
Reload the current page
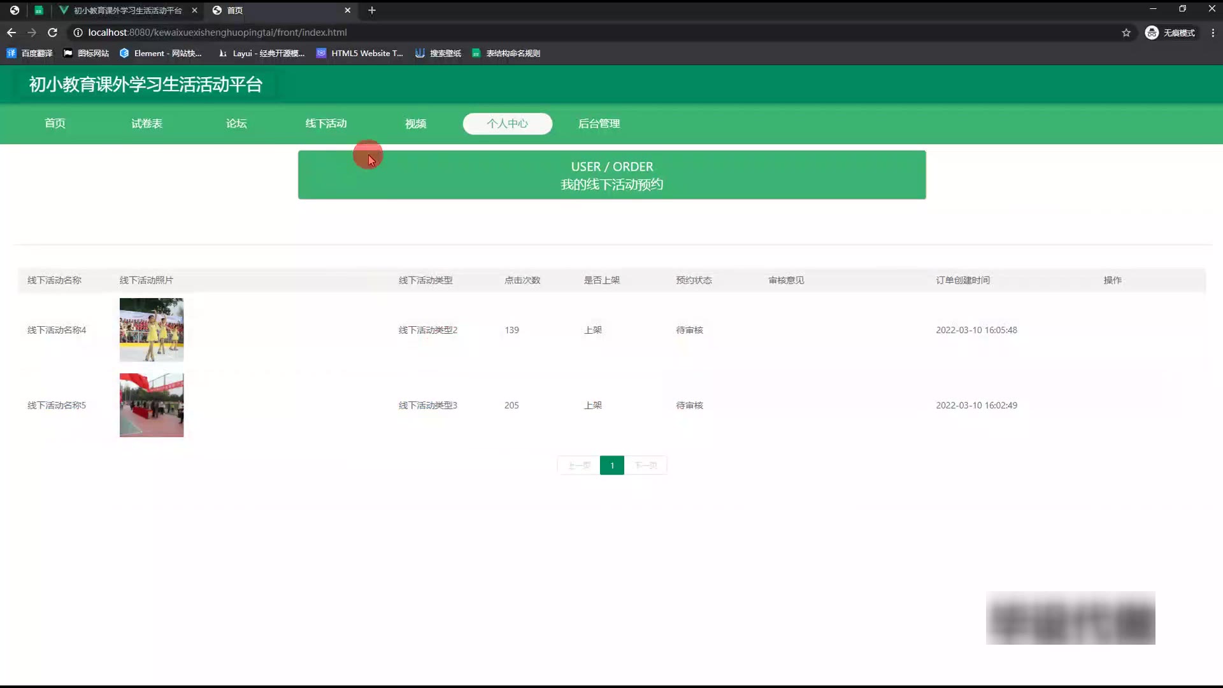[x=53, y=32]
